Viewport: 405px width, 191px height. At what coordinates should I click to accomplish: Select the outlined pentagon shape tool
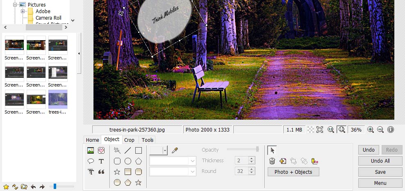click(139, 161)
